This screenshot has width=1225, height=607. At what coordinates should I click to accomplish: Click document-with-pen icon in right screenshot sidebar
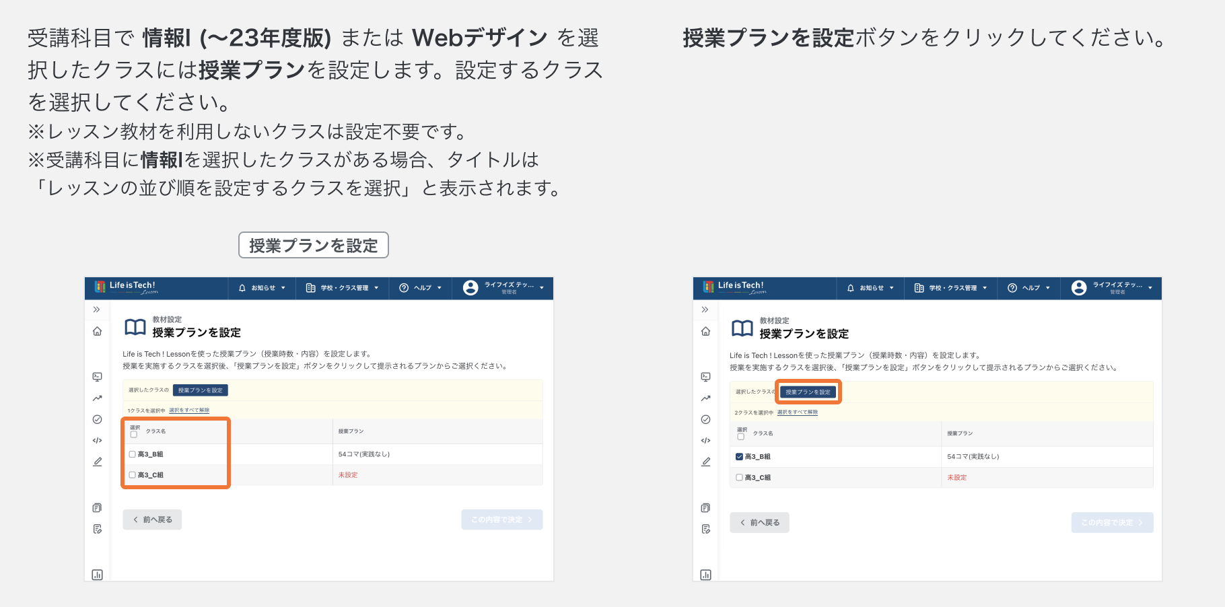(x=705, y=529)
